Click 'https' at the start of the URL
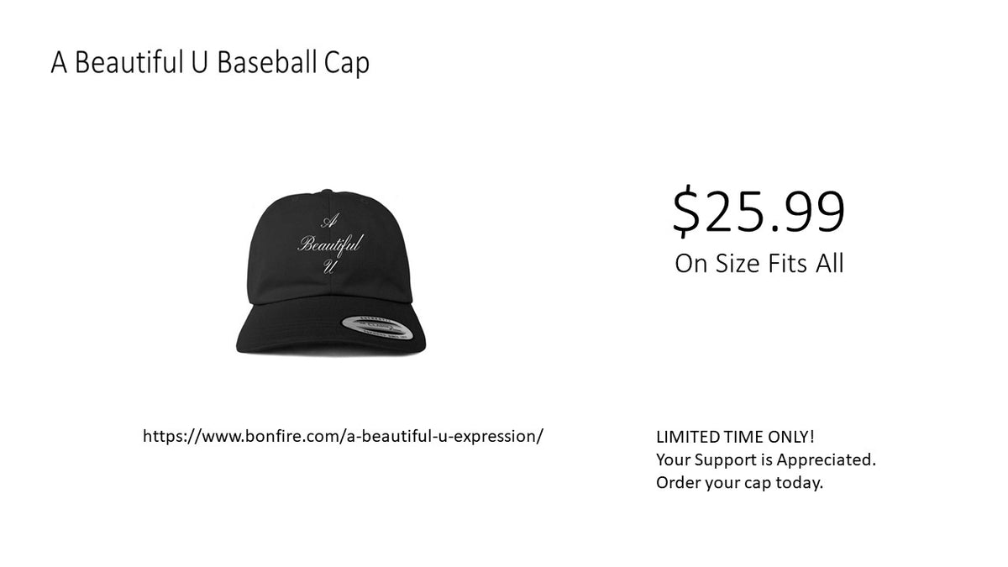This screenshot has width=1008, height=567. pos(161,438)
